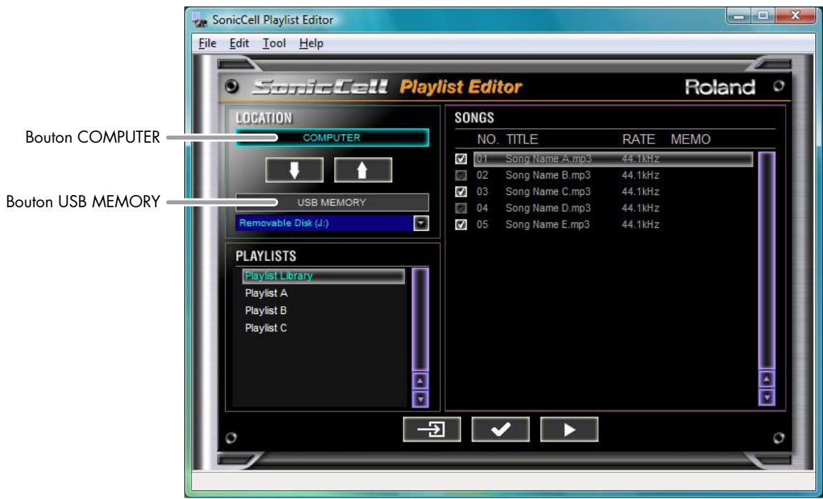
Task: Select the Song Name D.mp3 title
Action: point(548,209)
